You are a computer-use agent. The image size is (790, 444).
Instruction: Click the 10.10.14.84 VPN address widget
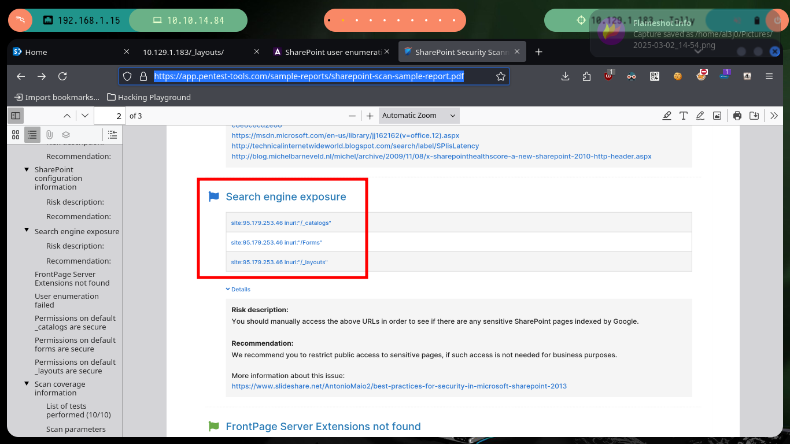(x=189, y=20)
